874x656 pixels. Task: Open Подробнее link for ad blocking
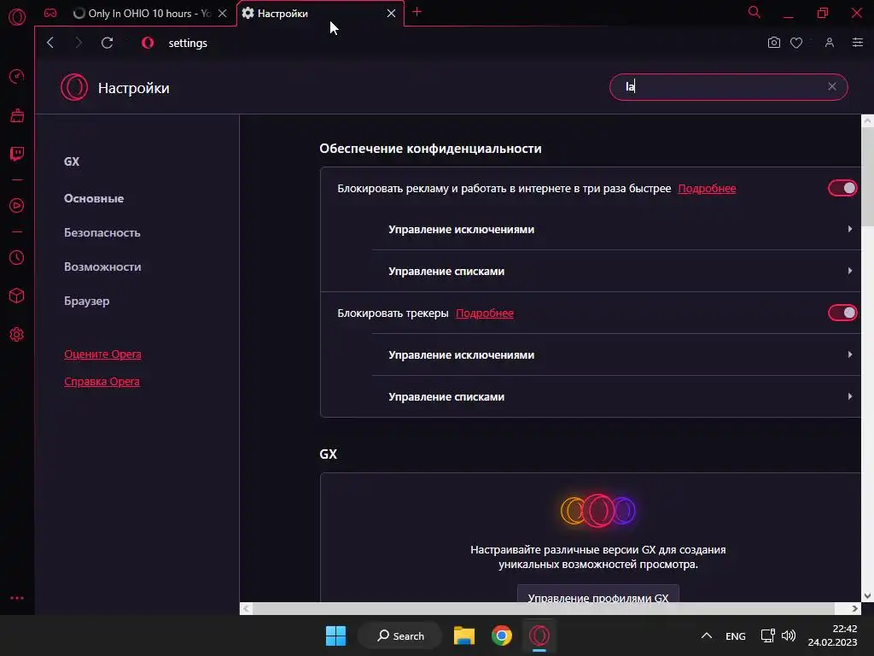tap(707, 189)
